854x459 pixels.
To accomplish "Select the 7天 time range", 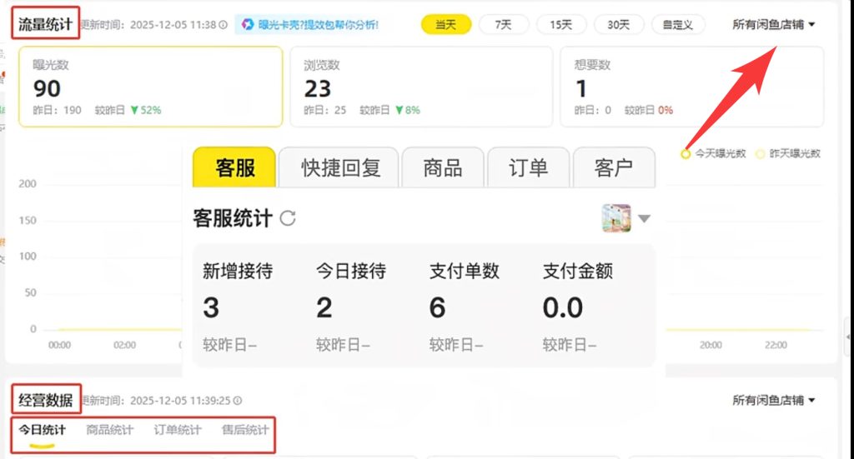I will [x=503, y=24].
